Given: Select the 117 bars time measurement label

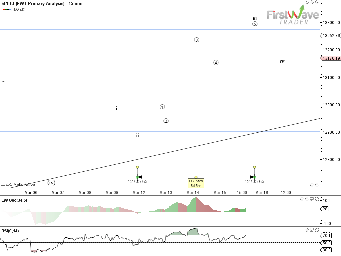Looking at the screenshot, I should click(x=196, y=183).
